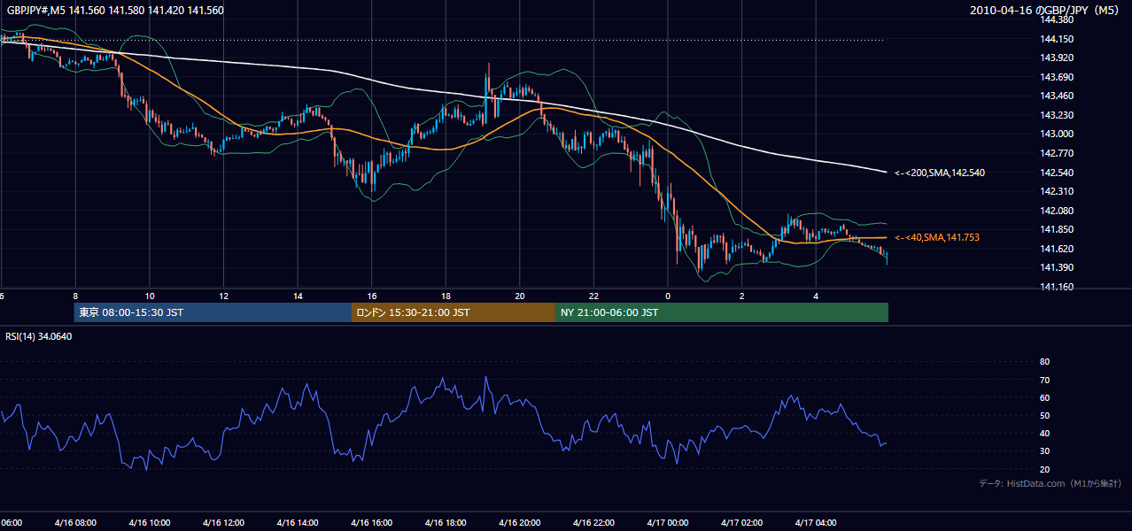The image size is (1132, 531).
Task: Click the '<--<40,SMA,141.753' moving average label
Action: [x=937, y=237]
